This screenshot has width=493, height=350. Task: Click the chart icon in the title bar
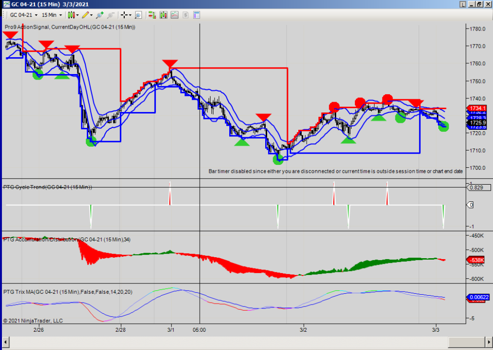[x=6, y=4]
